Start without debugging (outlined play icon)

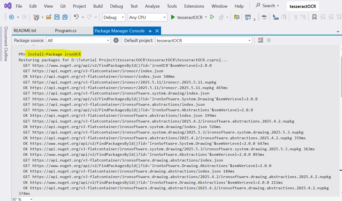[212, 17]
